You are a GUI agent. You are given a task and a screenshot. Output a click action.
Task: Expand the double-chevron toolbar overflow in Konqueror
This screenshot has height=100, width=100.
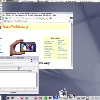(72, 21)
